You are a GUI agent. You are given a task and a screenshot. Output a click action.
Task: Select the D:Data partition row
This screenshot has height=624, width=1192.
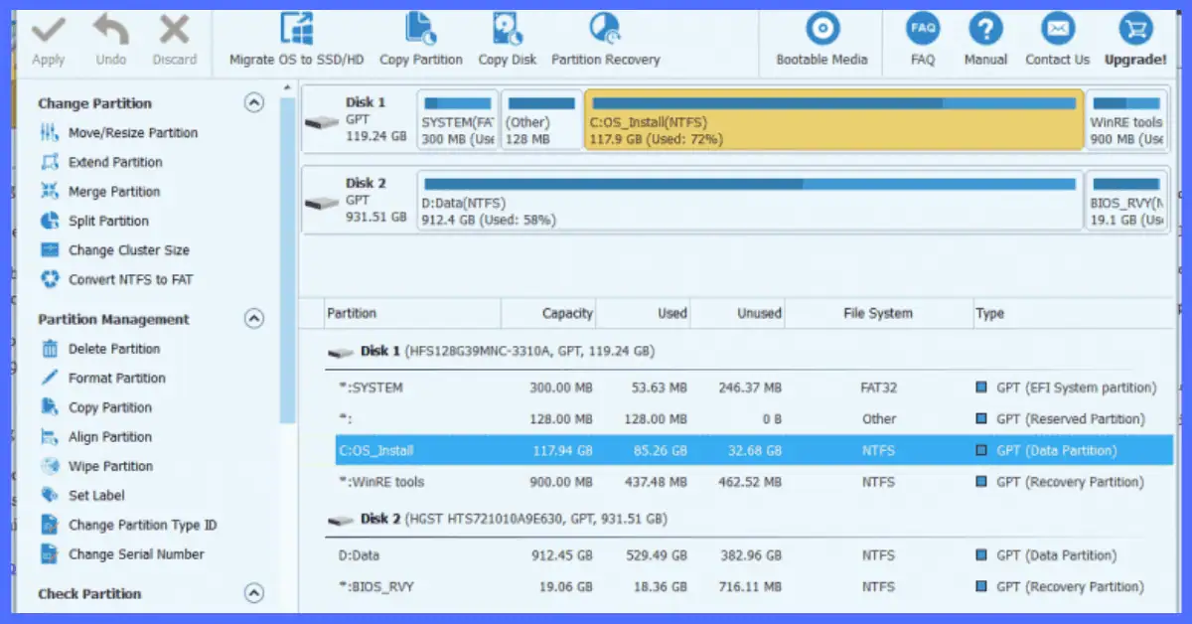[x=755, y=555]
